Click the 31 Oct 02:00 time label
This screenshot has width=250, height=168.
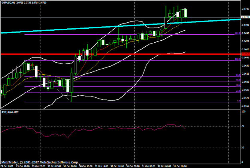click(x=148, y=166)
